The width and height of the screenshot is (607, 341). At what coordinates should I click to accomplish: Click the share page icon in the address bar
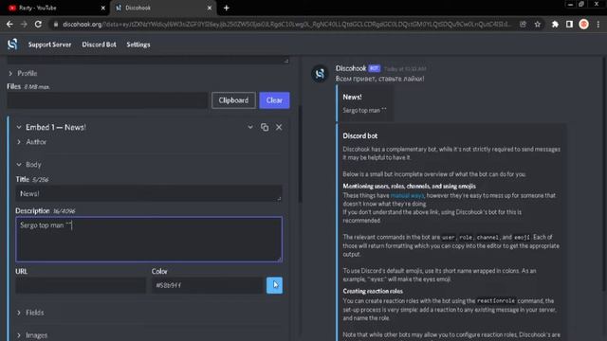tap(523, 24)
